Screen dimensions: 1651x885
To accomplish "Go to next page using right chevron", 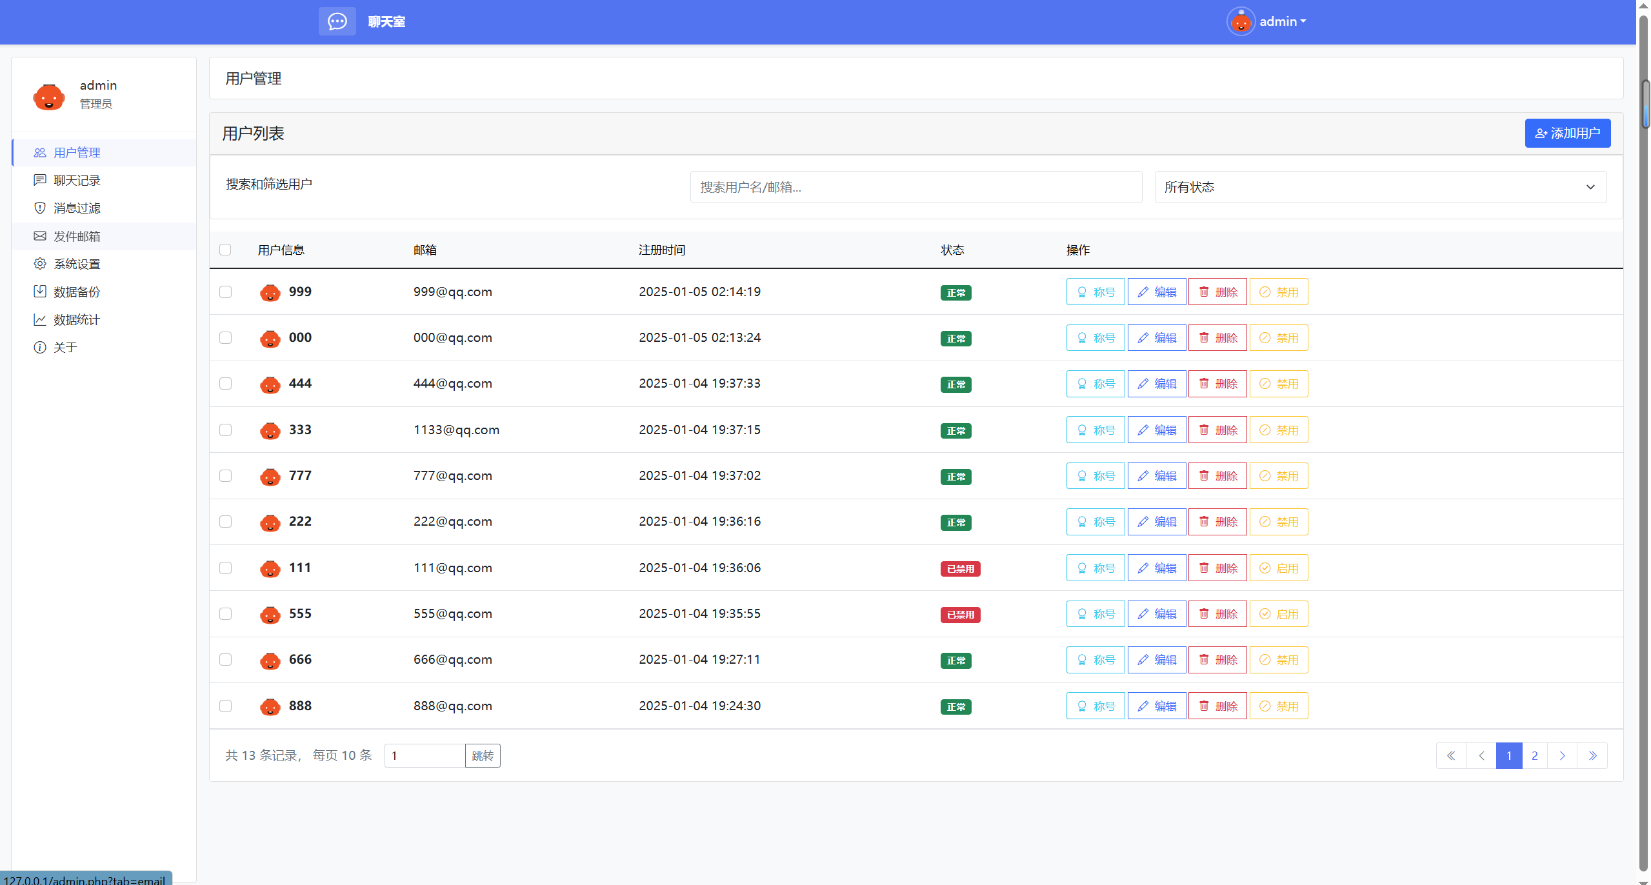I will pos(1562,755).
